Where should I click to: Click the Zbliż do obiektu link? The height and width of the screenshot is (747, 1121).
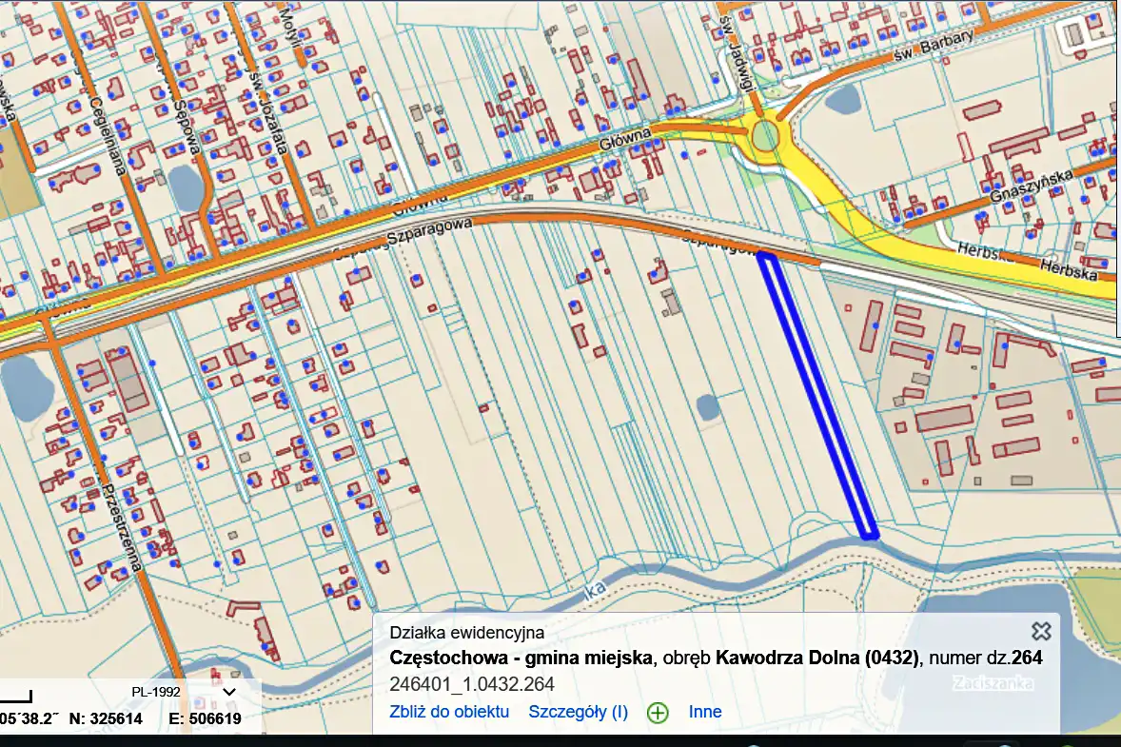449,712
